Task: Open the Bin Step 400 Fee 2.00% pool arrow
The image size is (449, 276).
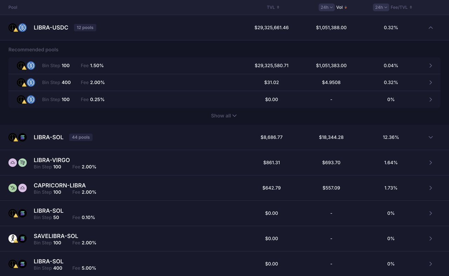Action: (x=430, y=83)
